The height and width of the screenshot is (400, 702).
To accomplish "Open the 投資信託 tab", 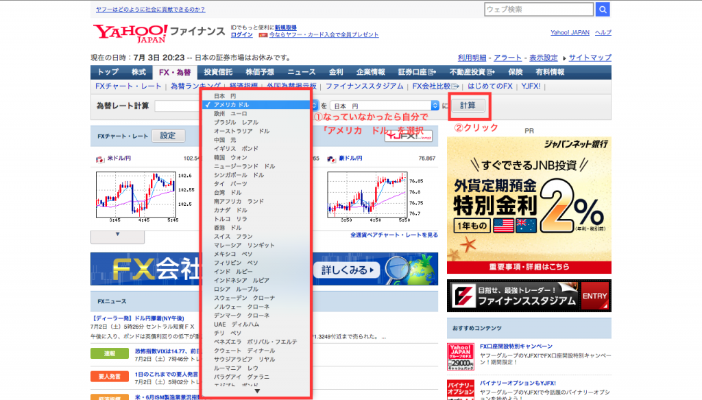I will click(x=218, y=72).
